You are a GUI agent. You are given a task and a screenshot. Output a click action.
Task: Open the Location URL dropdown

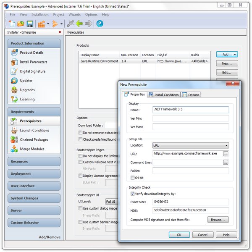191,145
